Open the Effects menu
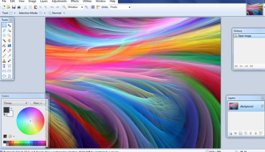This screenshot has height=152, width=265. [75, 1]
